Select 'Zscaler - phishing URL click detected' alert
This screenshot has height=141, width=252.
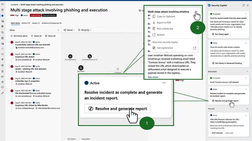coord(31,69)
